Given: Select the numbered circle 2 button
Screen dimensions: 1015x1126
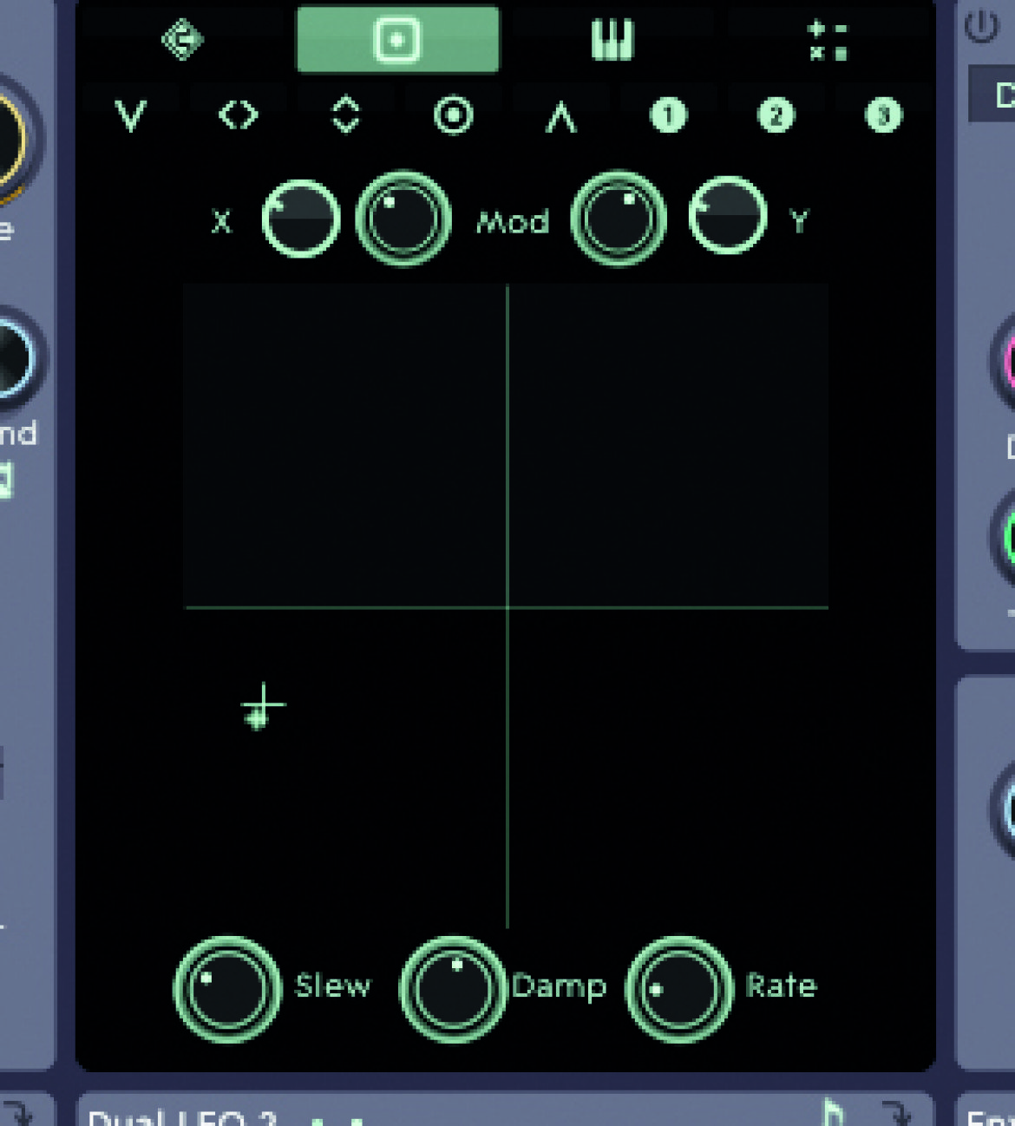Looking at the screenshot, I should tap(776, 115).
